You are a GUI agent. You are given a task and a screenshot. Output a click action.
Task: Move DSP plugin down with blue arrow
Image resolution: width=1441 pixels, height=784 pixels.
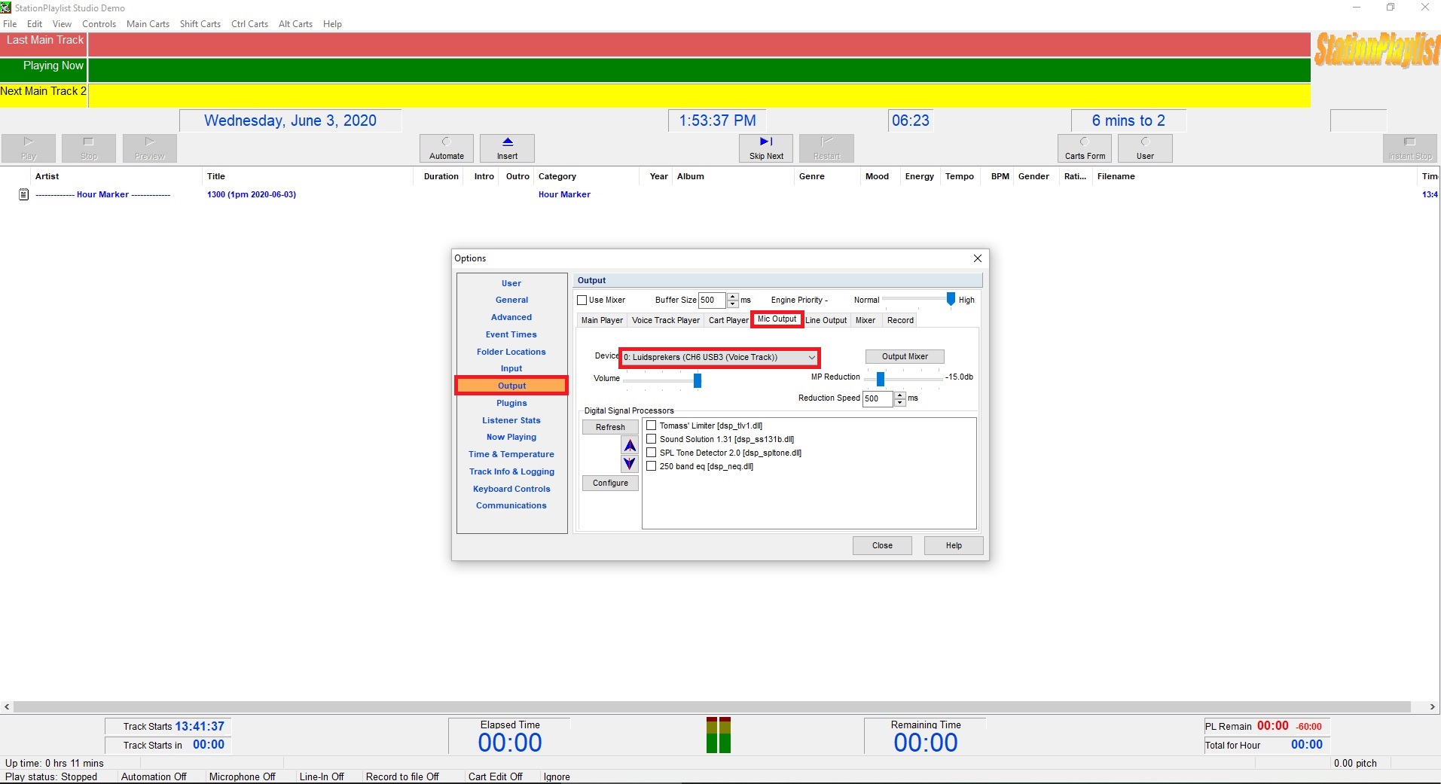630,464
